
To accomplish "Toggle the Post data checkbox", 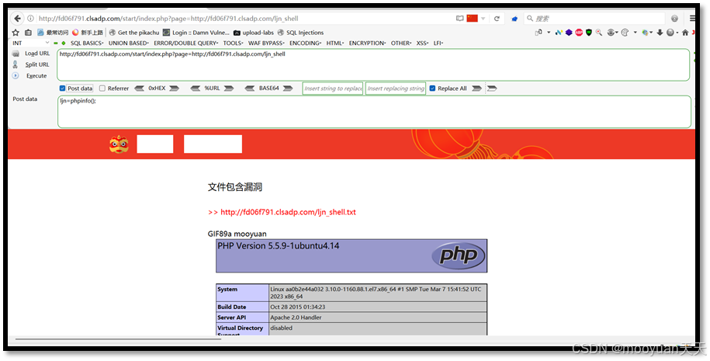I will [x=63, y=89].
